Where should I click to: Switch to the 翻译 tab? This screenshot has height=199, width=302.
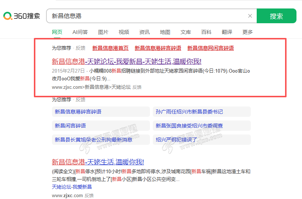(227, 32)
